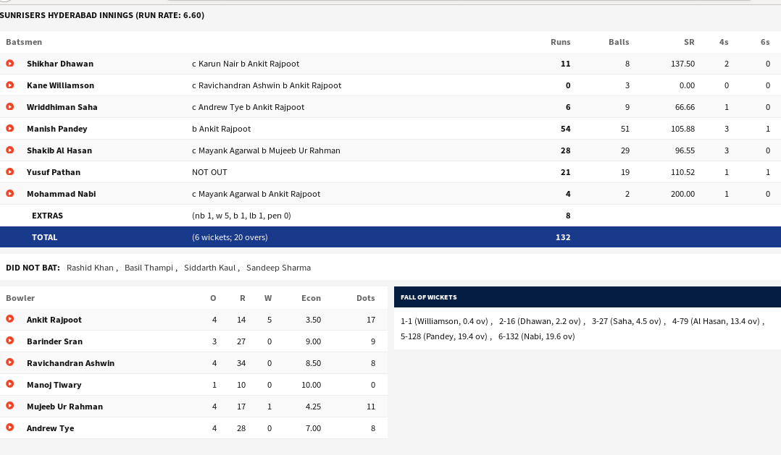Click the Batsmen column header
The image size is (781, 455).
(x=24, y=42)
